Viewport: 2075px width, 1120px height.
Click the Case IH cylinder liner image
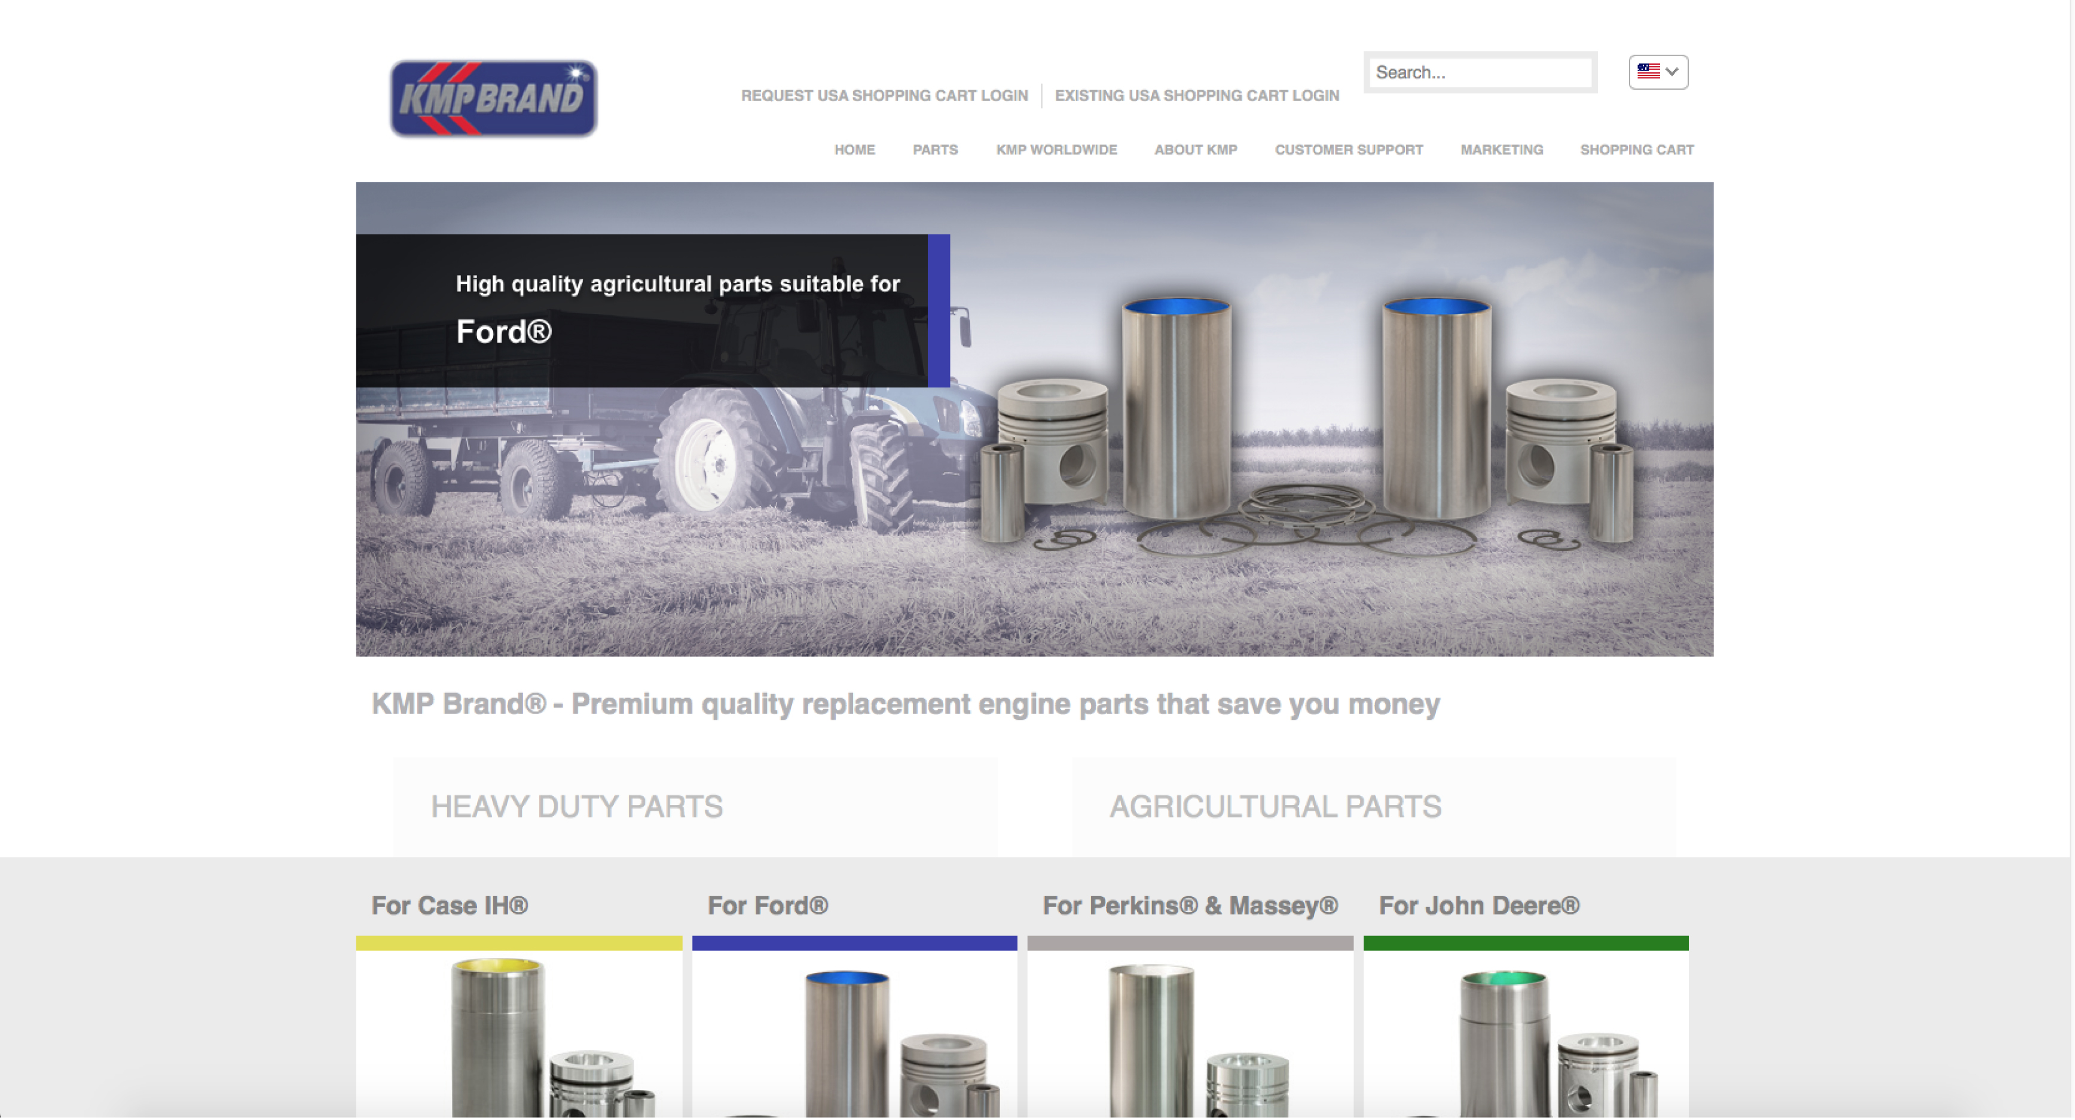(519, 1034)
